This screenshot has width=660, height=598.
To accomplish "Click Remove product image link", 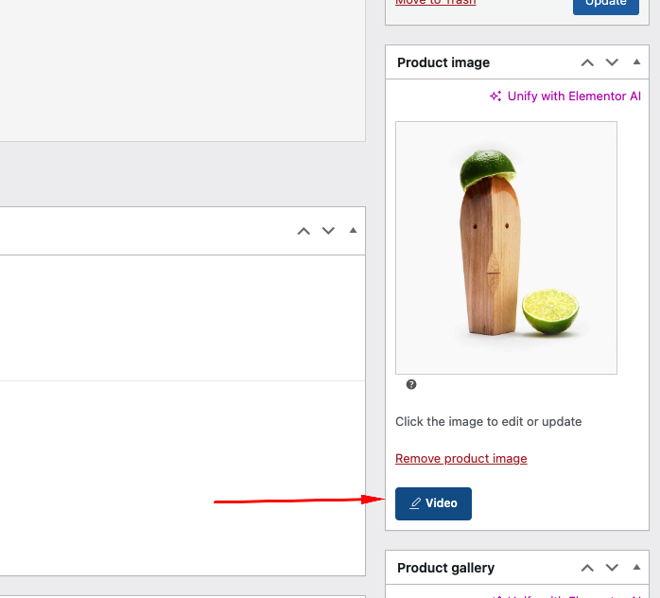I will point(460,458).
